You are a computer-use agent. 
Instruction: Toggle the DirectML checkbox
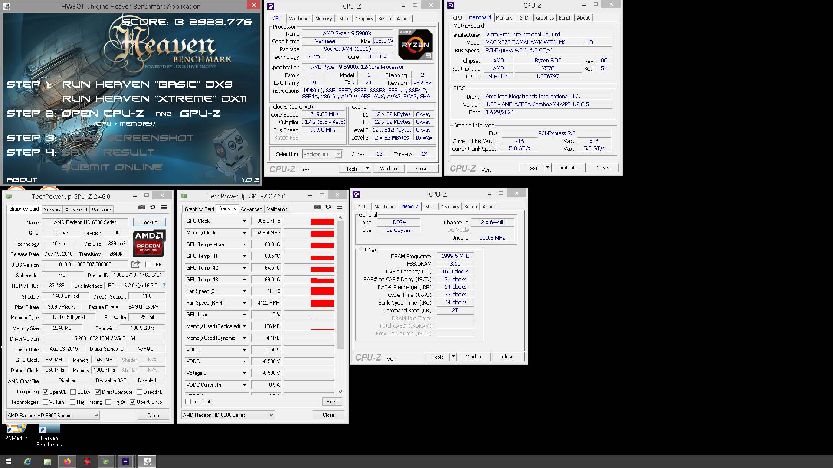pos(139,392)
